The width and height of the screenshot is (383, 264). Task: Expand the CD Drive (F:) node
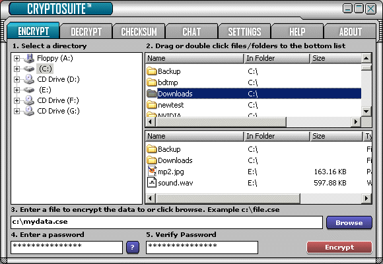pos(17,100)
